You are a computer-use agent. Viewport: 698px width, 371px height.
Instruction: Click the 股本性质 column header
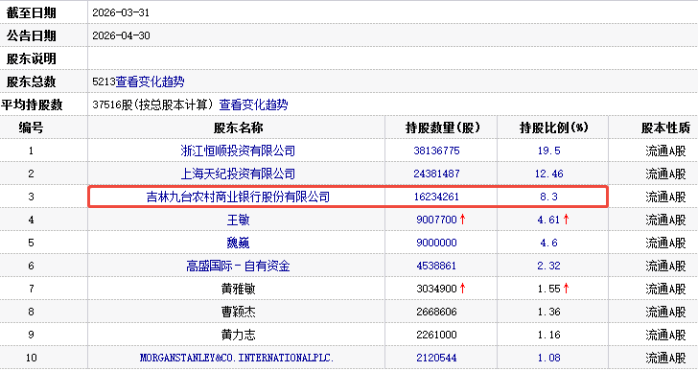pos(665,128)
